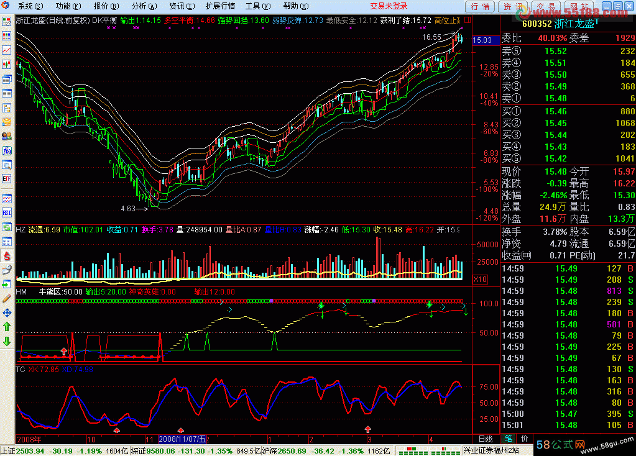
Task: Select the pencil drawing tool icon
Action: click(x=7, y=298)
